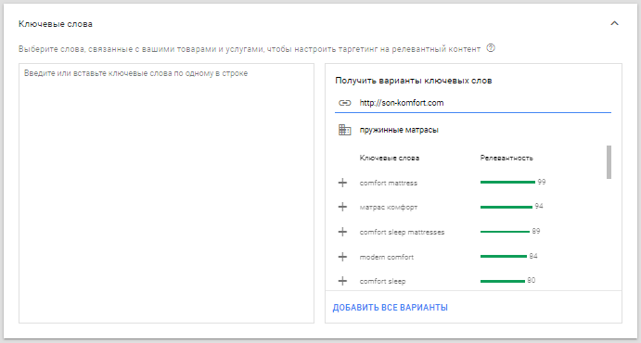Viewport: 641px width, 343px height.
Task: Select the comfort mattress keyword text
Action: coord(389,183)
